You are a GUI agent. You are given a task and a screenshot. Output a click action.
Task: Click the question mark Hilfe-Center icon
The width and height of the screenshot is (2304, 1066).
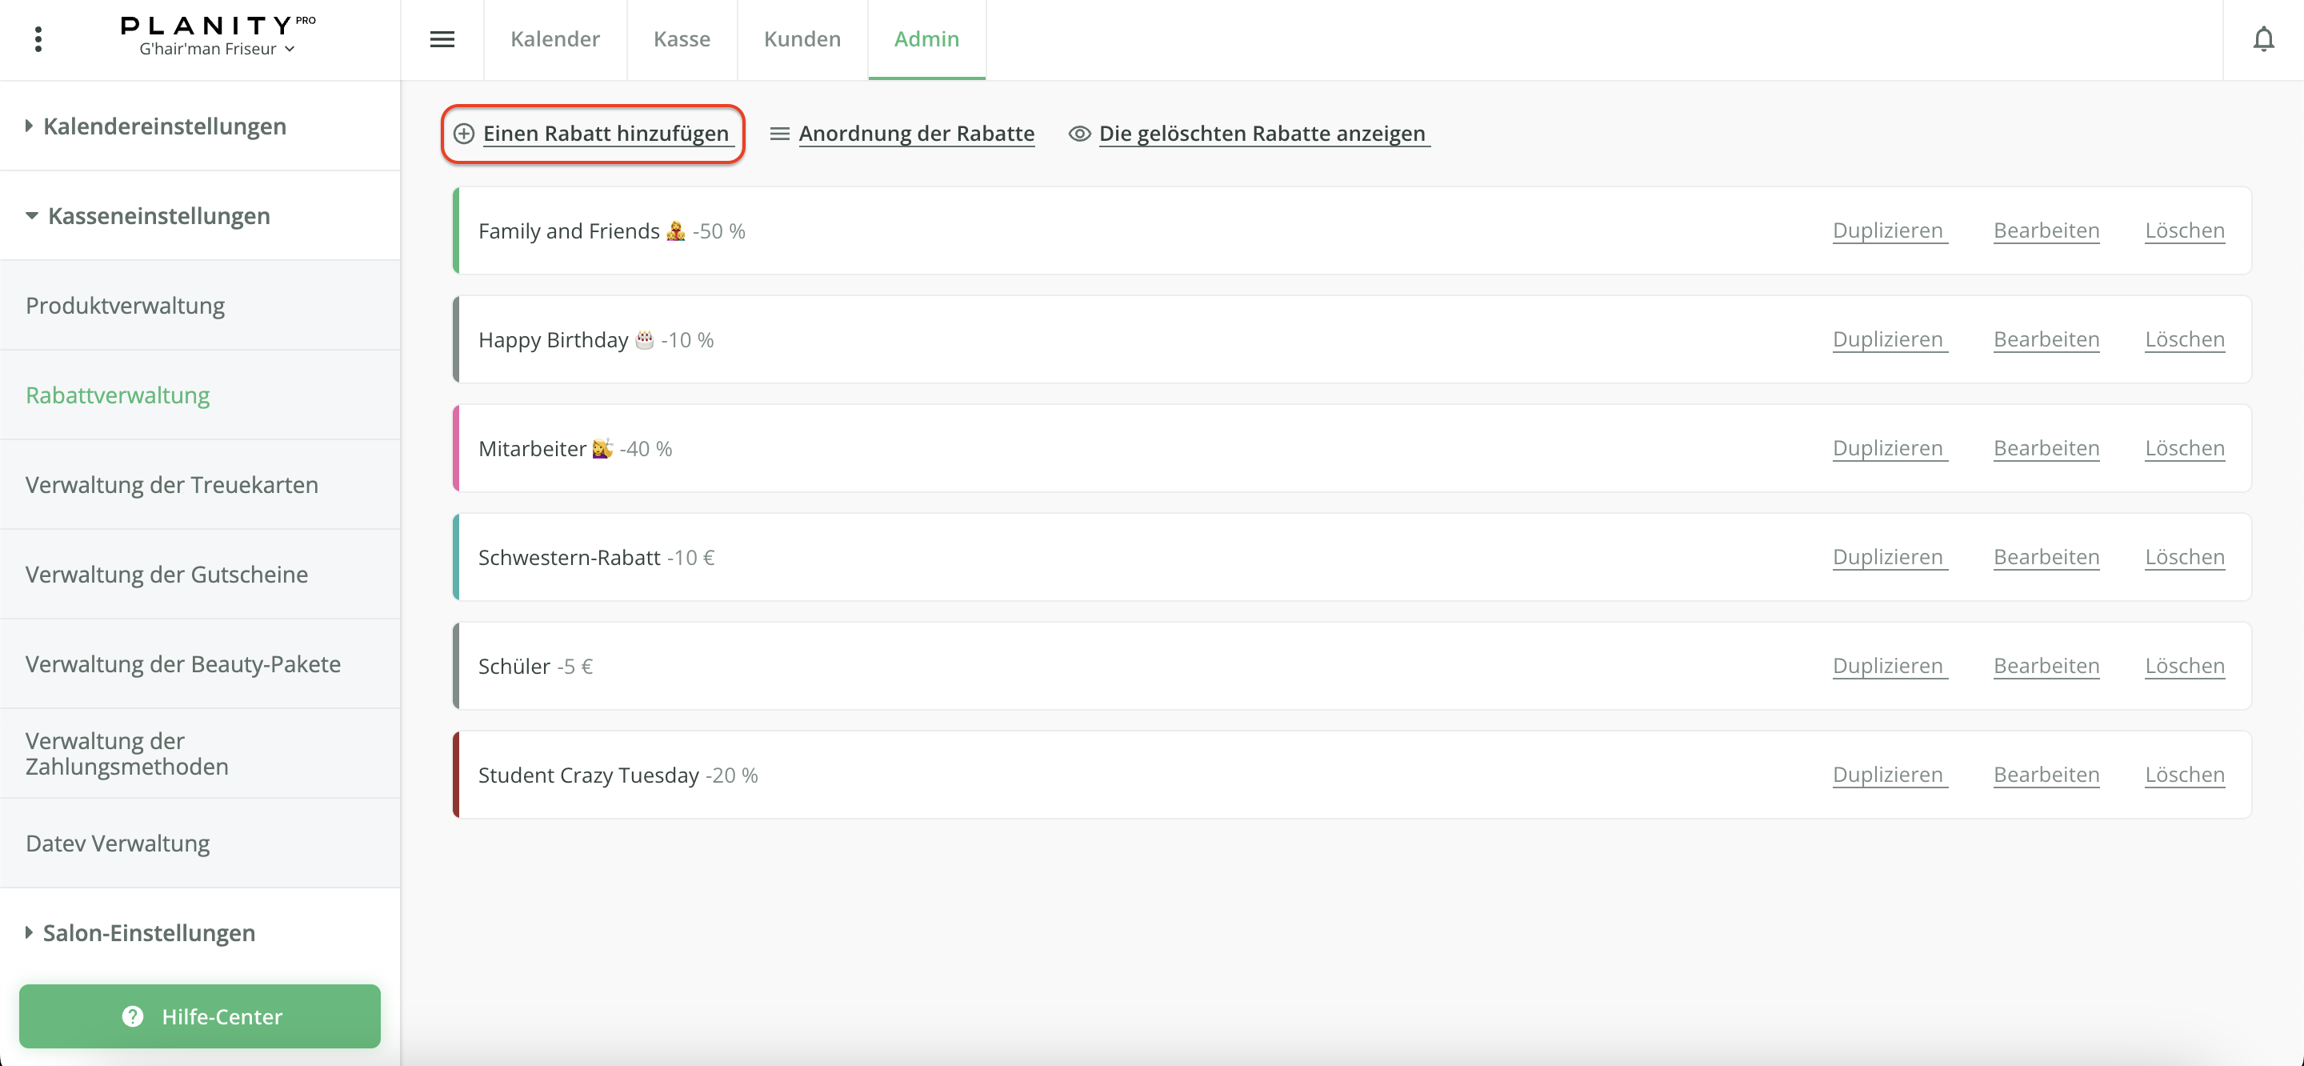pos(132,1016)
